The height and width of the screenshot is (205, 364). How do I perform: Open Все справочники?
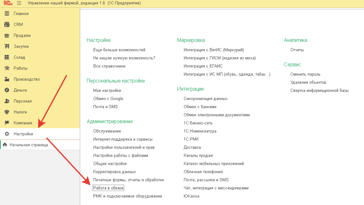pos(109,66)
